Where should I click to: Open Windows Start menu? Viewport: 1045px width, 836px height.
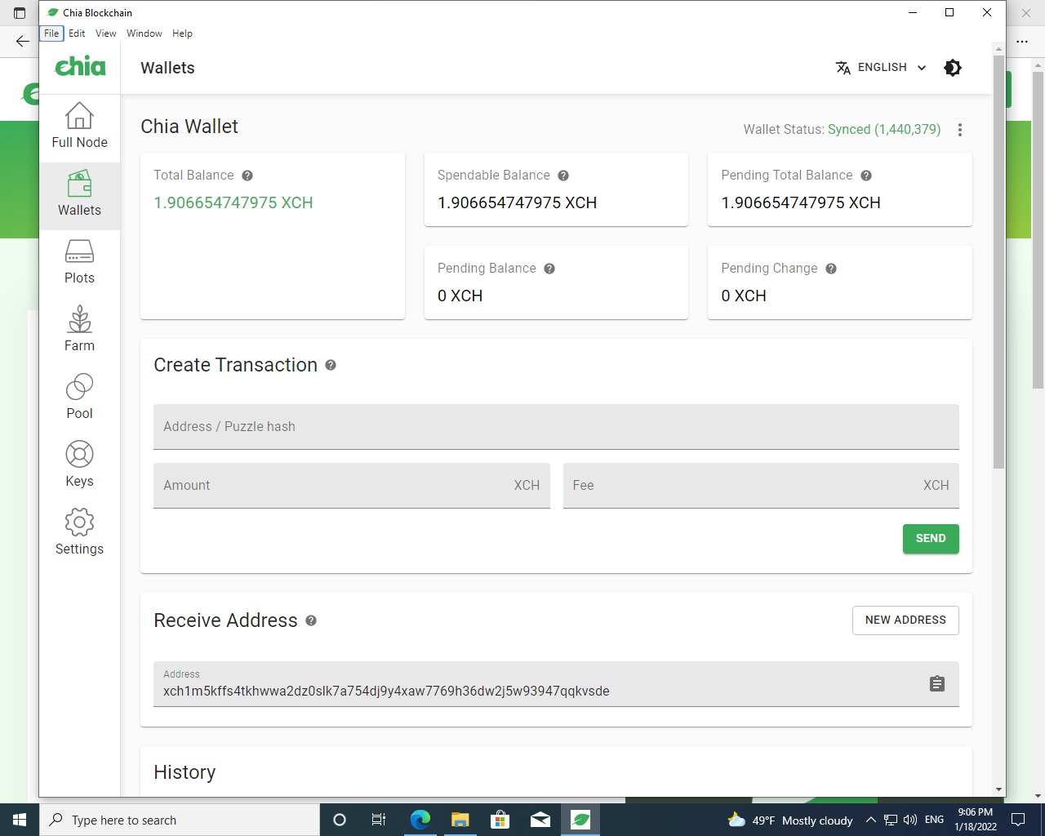point(20,820)
